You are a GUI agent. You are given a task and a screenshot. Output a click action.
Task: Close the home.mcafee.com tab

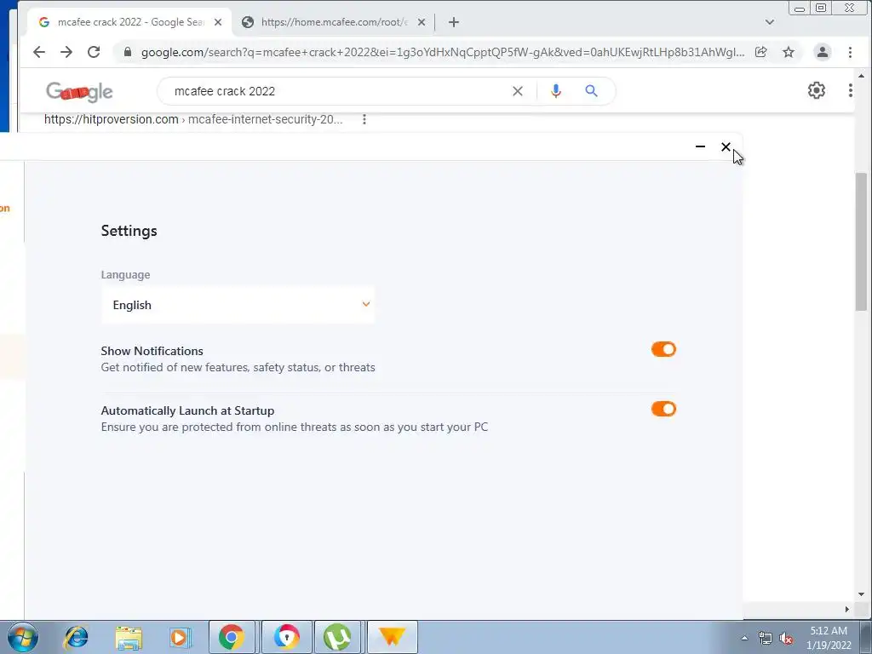(421, 22)
